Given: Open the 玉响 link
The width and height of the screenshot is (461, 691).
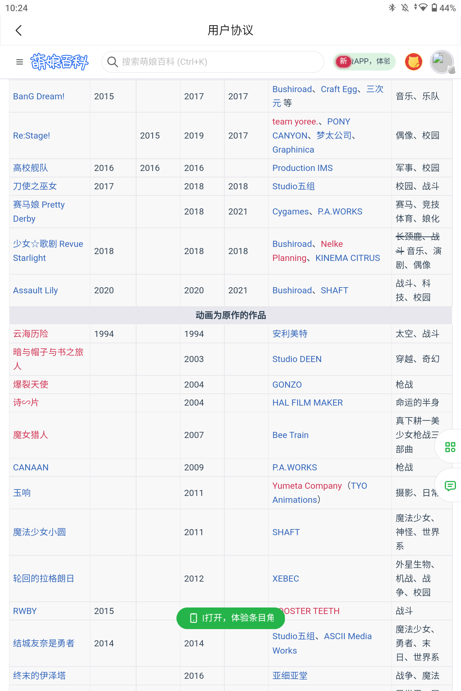Looking at the screenshot, I should tap(22, 493).
